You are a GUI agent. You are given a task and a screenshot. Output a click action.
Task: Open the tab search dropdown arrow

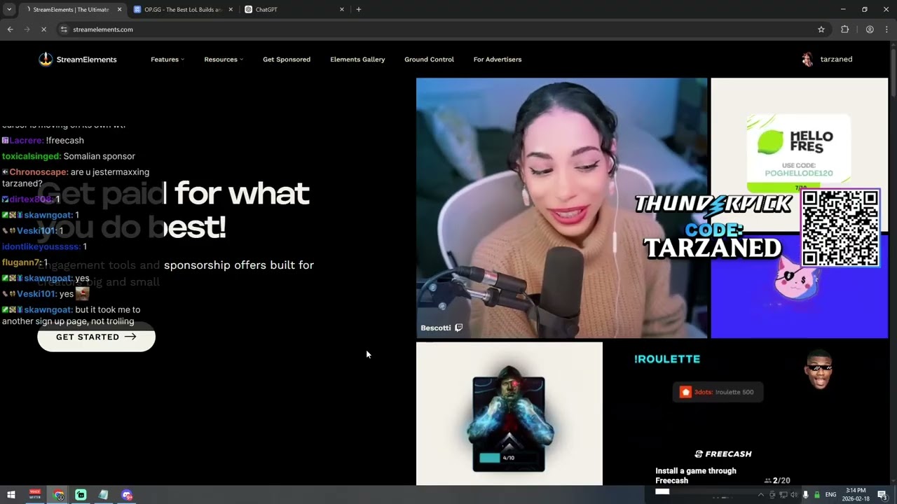tap(9, 10)
